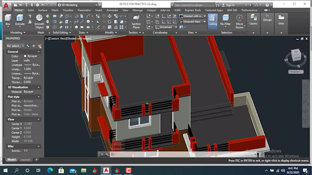Collapse the 3D Visualization section
This screenshot has width=312, height=175.
coord(39,87)
